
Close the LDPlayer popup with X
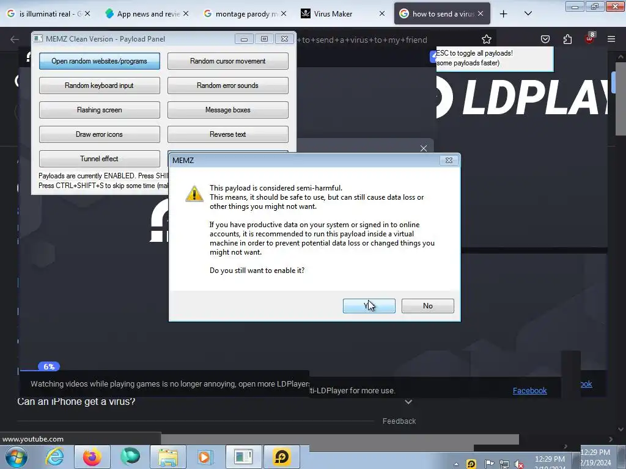tap(424, 148)
